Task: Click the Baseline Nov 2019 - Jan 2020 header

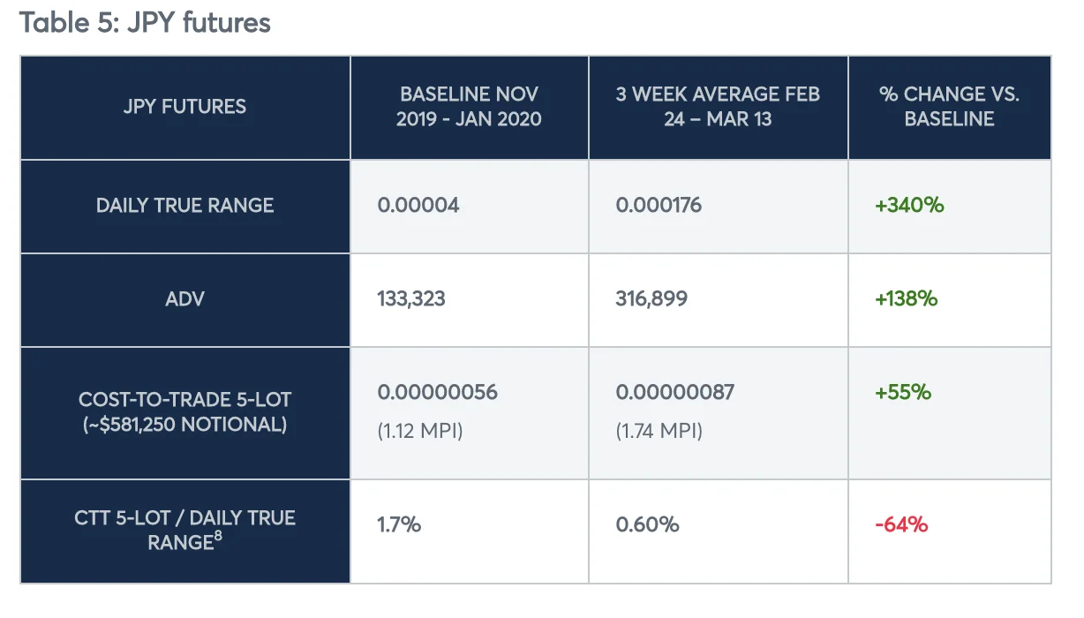Action: (x=469, y=107)
